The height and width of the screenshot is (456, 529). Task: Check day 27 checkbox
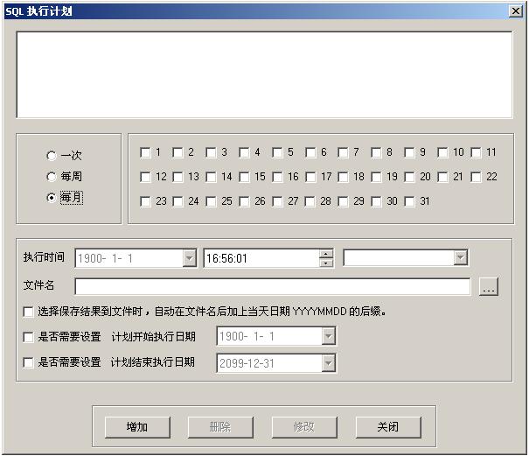[277, 201]
